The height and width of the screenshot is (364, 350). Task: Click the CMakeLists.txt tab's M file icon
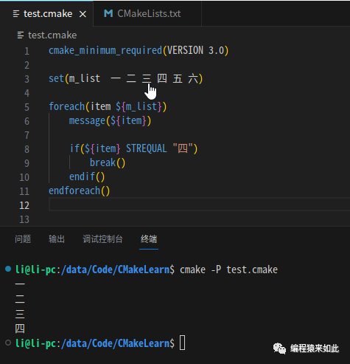click(108, 13)
